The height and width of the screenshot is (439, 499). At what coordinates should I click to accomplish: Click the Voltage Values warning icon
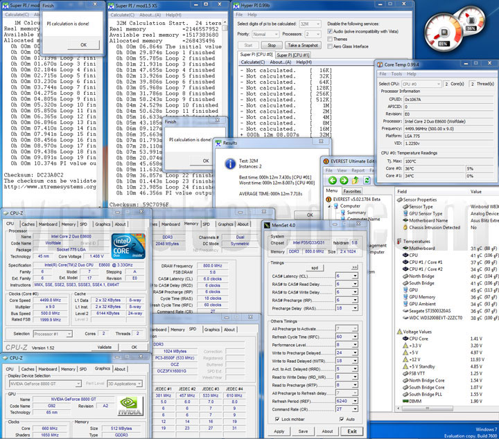[400, 332]
